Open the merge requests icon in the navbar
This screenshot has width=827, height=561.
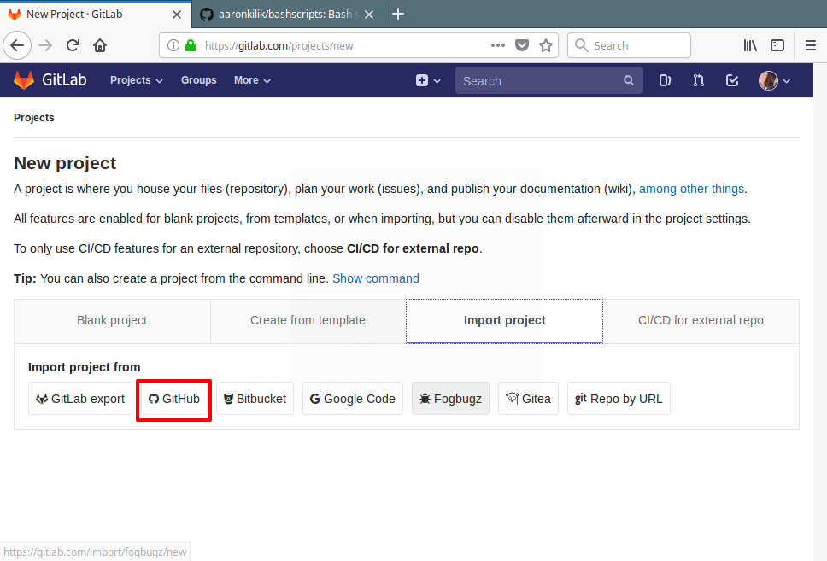point(698,80)
